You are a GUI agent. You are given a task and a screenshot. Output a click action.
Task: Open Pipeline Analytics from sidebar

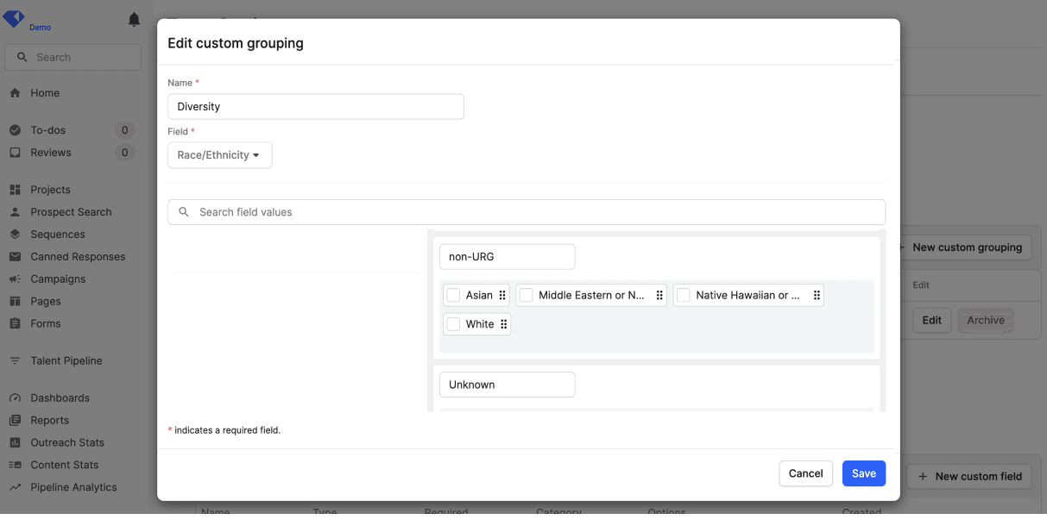(73, 487)
